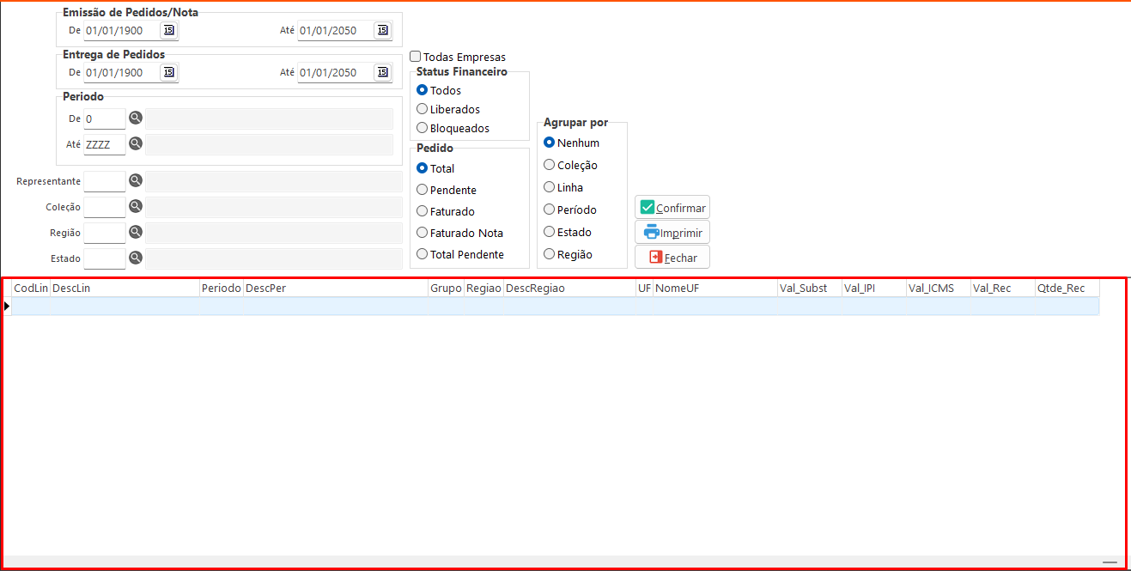Screen dimensions: 1131x571
Task: Click search icon beside Coleção field
Action: pos(136,207)
